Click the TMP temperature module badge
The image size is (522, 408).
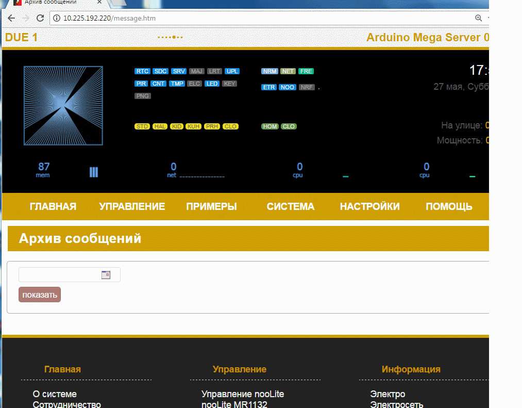(x=177, y=83)
